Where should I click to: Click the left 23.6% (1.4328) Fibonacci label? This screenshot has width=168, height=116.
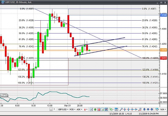(x=26, y=20)
